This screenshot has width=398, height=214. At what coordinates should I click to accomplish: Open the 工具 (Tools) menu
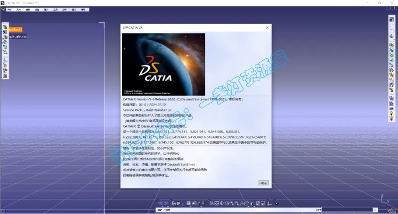pos(55,9)
